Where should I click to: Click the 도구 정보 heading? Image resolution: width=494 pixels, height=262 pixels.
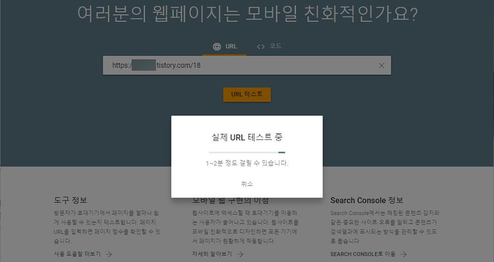[70, 200]
